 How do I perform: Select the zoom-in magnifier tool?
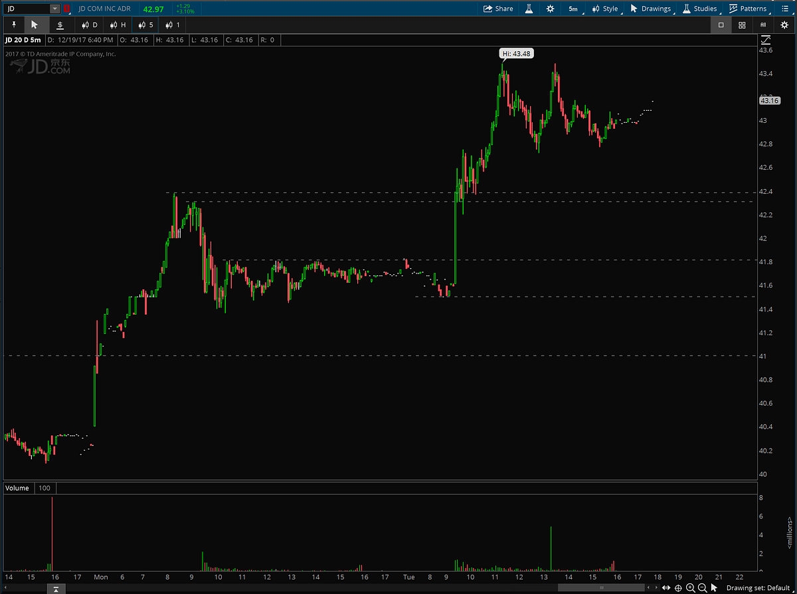(689, 587)
